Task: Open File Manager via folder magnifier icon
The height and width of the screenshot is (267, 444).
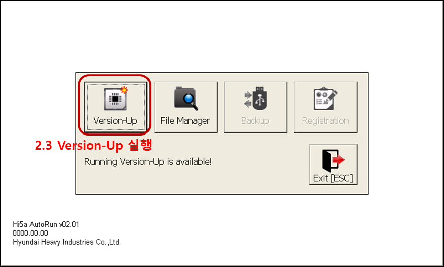Action: tap(186, 98)
